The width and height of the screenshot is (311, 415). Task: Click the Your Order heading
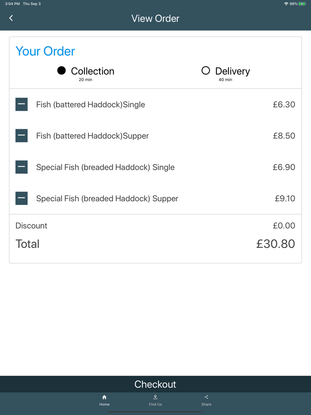(x=45, y=51)
